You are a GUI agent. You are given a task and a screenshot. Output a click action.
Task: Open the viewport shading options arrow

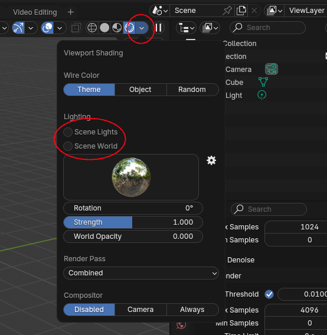coord(142,28)
